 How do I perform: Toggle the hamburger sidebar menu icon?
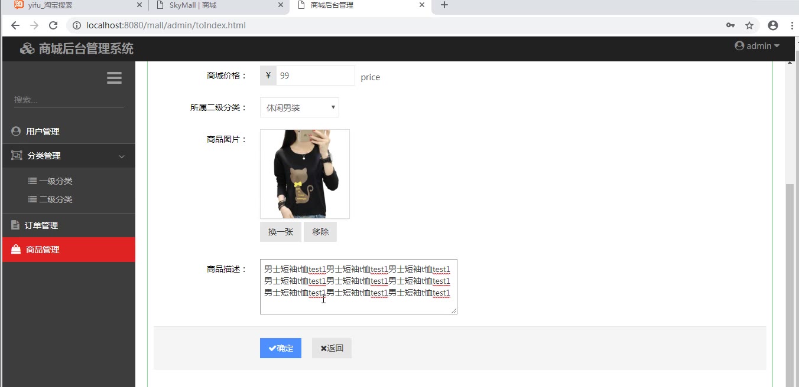point(114,78)
